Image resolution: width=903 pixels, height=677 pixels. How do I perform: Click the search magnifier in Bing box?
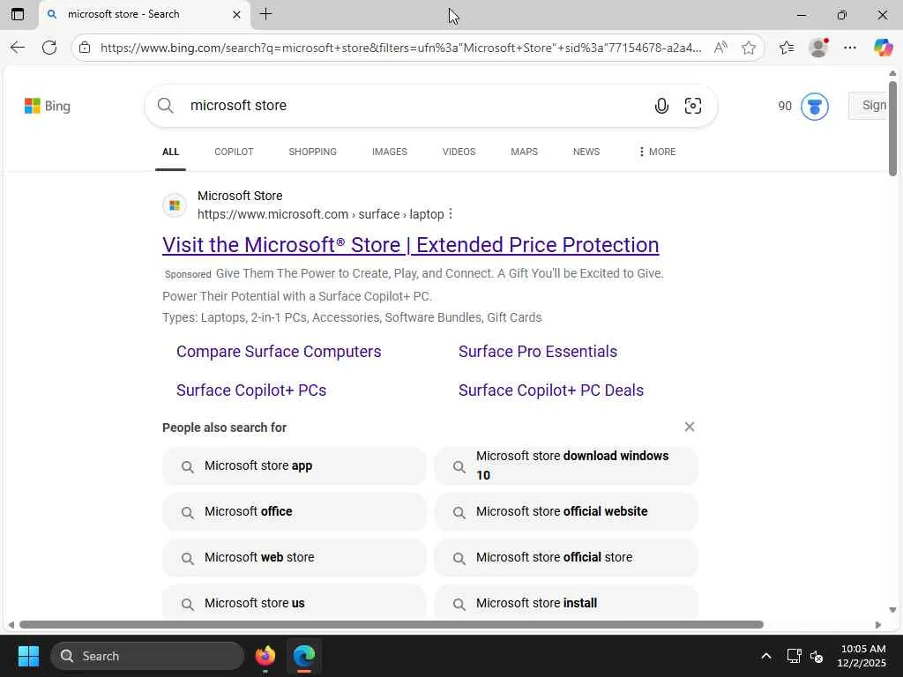pyautogui.click(x=165, y=106)
